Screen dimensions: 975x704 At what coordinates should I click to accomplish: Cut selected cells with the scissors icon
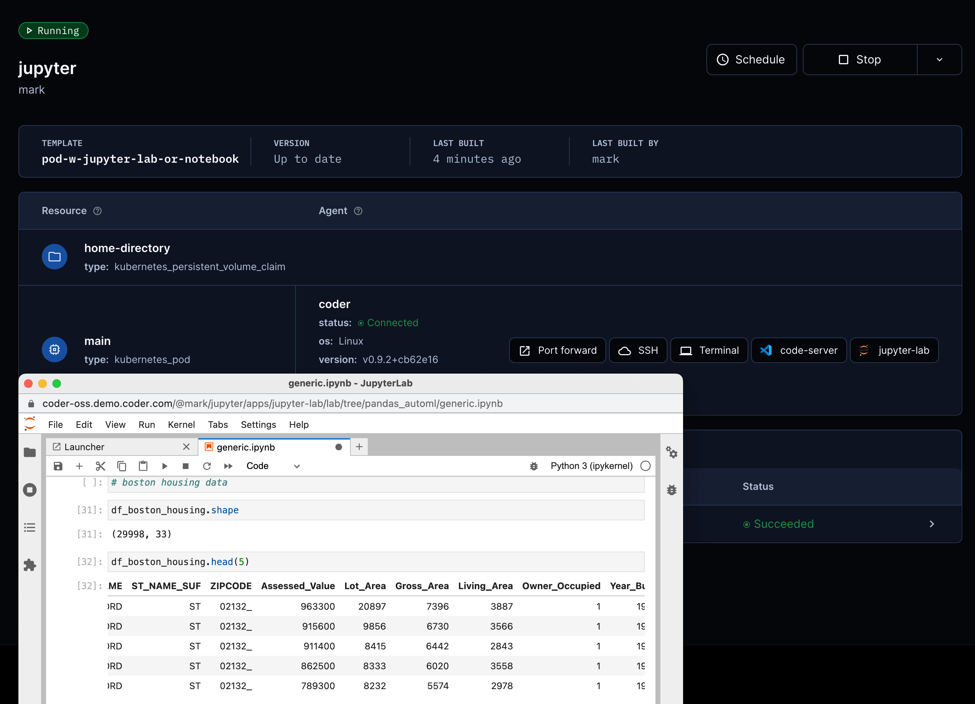coord(101,466)
